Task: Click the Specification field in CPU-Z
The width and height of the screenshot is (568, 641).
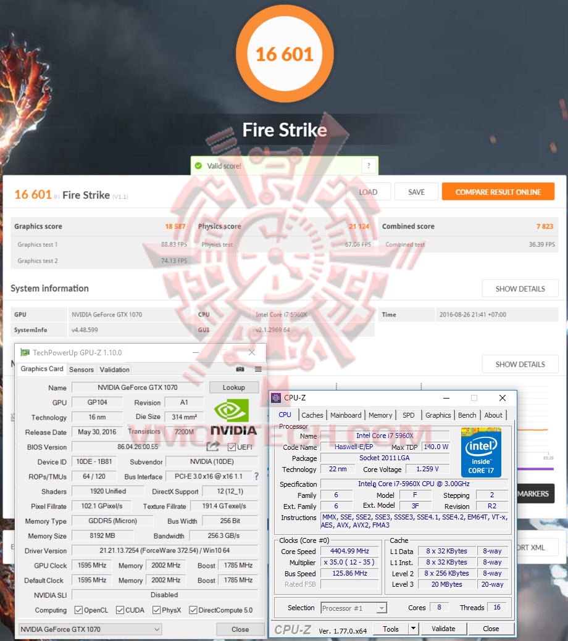Action: [414, 484]
